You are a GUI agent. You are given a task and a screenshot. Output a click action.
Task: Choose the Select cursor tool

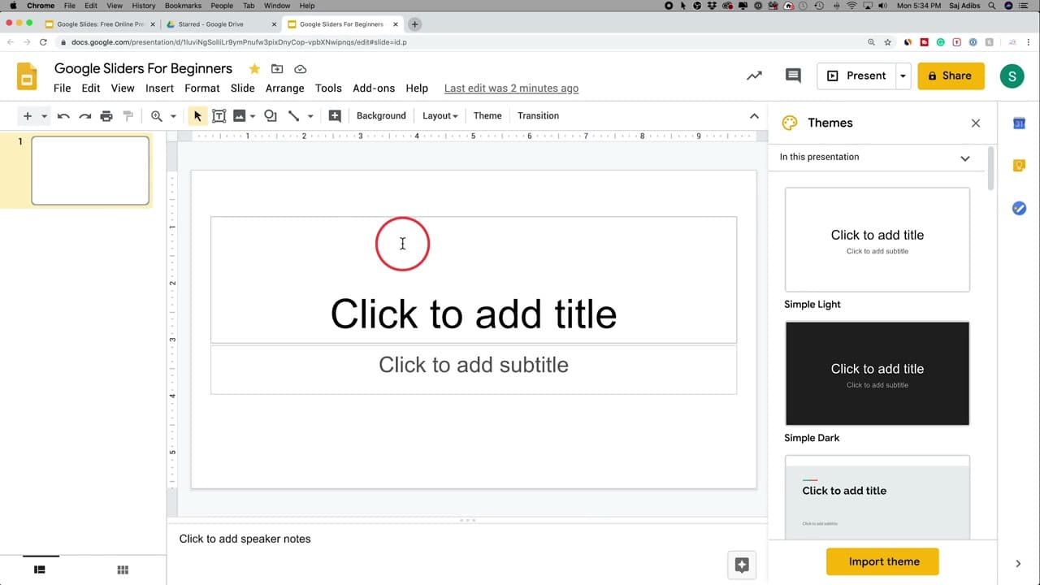coord(197,116)
